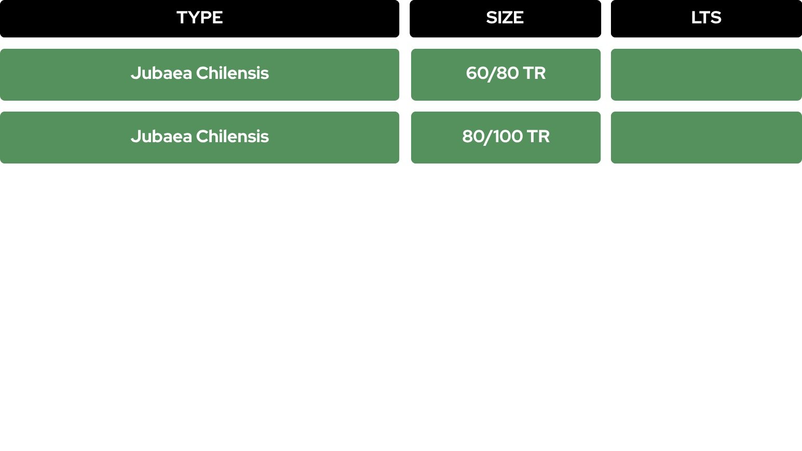Viewport: 802px width, 451px height.
Task: Focus the LTS field of the first row
Action: [x=706, y=75]
